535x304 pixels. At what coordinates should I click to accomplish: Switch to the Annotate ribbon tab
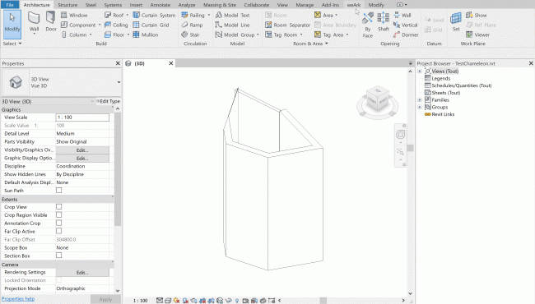(x=160, y=5)
